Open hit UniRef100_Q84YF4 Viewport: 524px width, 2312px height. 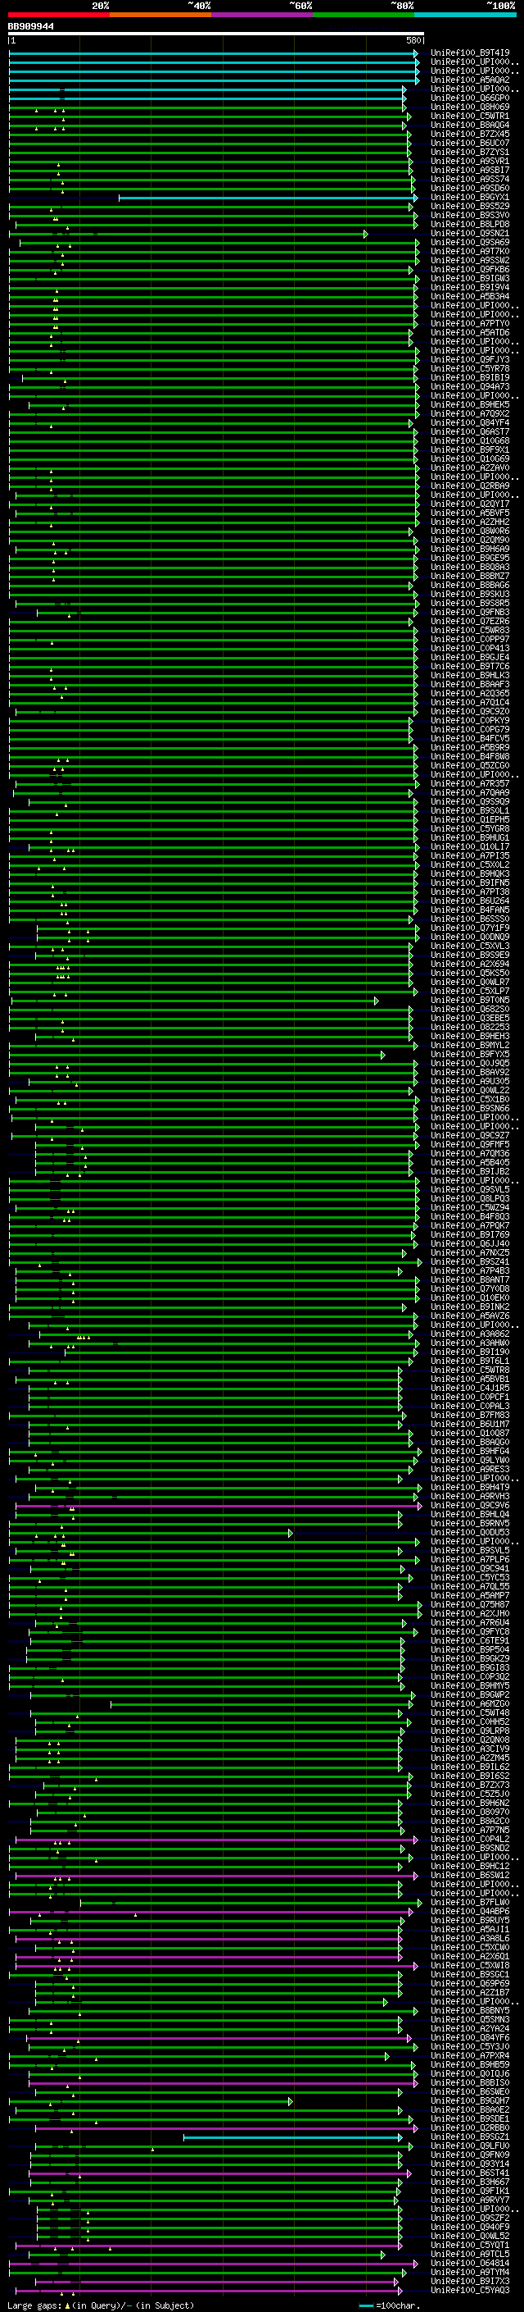(470, 422)
